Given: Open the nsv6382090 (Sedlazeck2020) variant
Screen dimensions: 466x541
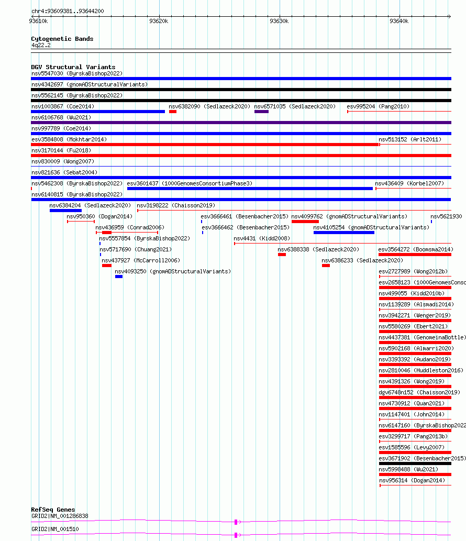Looking at the screenshot, I should pos(209,107).
